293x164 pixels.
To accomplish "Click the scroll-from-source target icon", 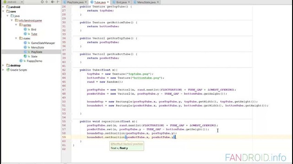I will tap(42, 2).
